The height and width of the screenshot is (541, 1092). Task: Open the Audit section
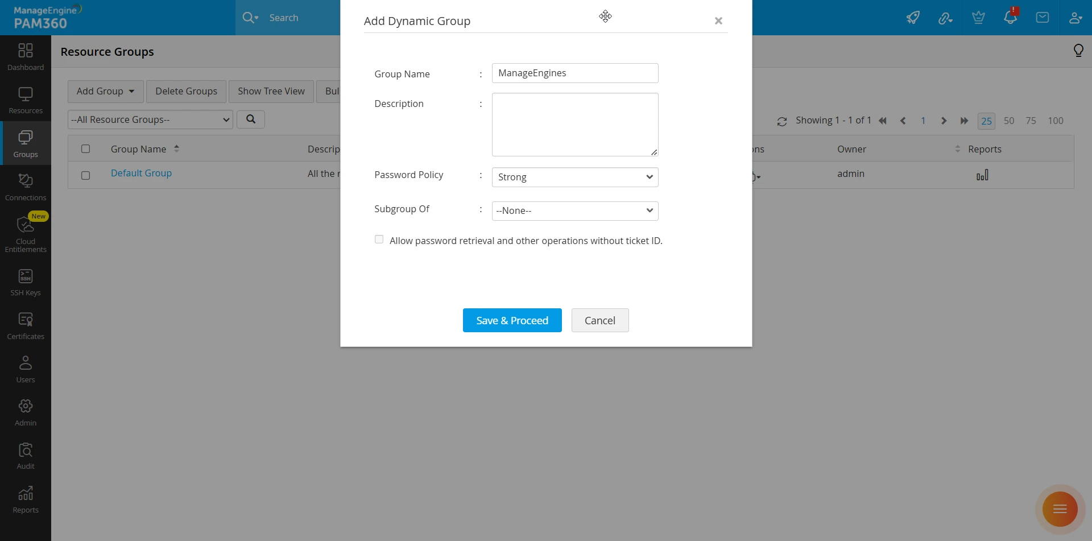[x=25, y=454]
